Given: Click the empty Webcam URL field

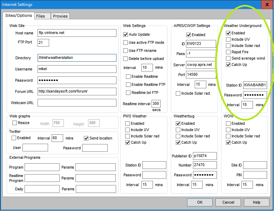Looking at the screenshot, I should (x=76, y=103).
